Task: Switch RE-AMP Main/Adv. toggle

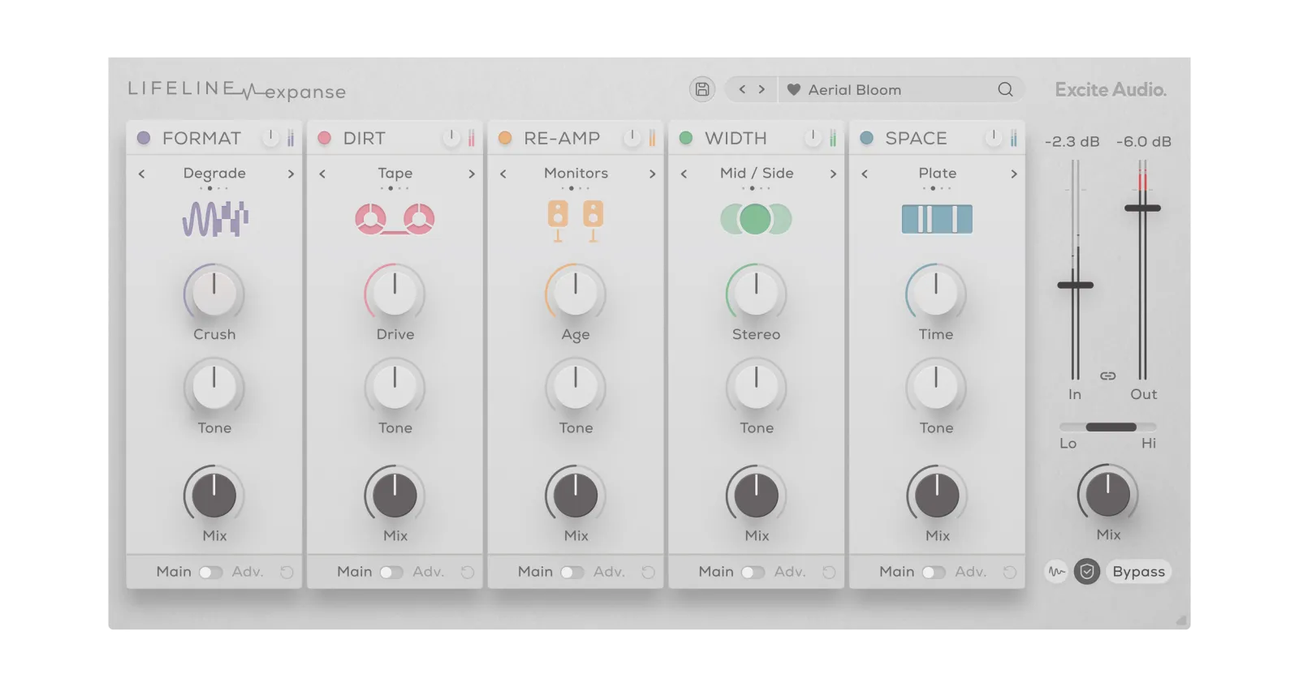Action: pos(572,573)
